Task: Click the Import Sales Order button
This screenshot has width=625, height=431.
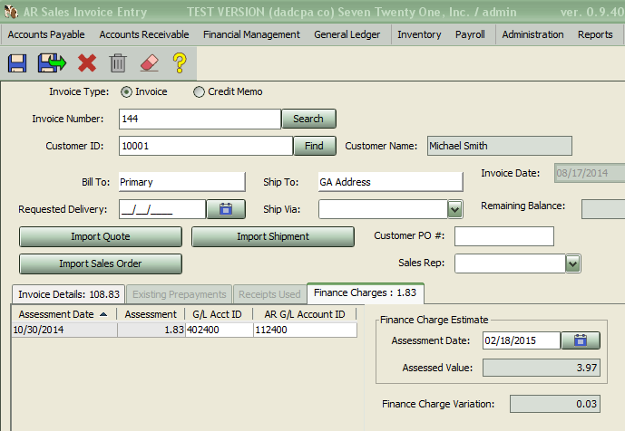Action: tap(101, 263)
